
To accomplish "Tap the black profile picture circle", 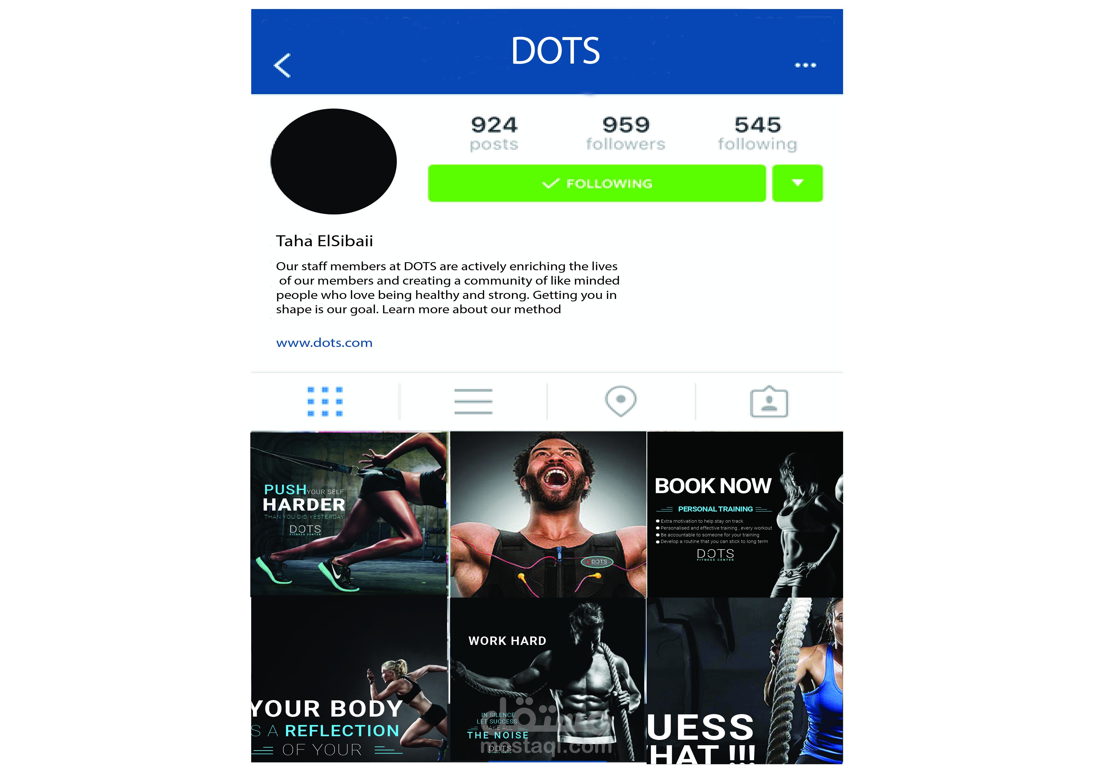I will [x=333, y=161].
